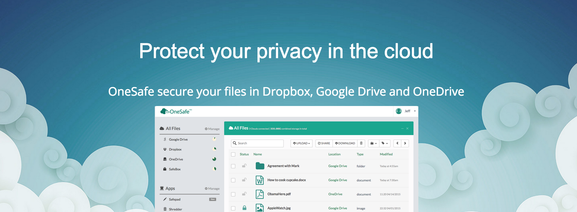Click the Share button
577x212 pixels.
click(x=324, y=143)
